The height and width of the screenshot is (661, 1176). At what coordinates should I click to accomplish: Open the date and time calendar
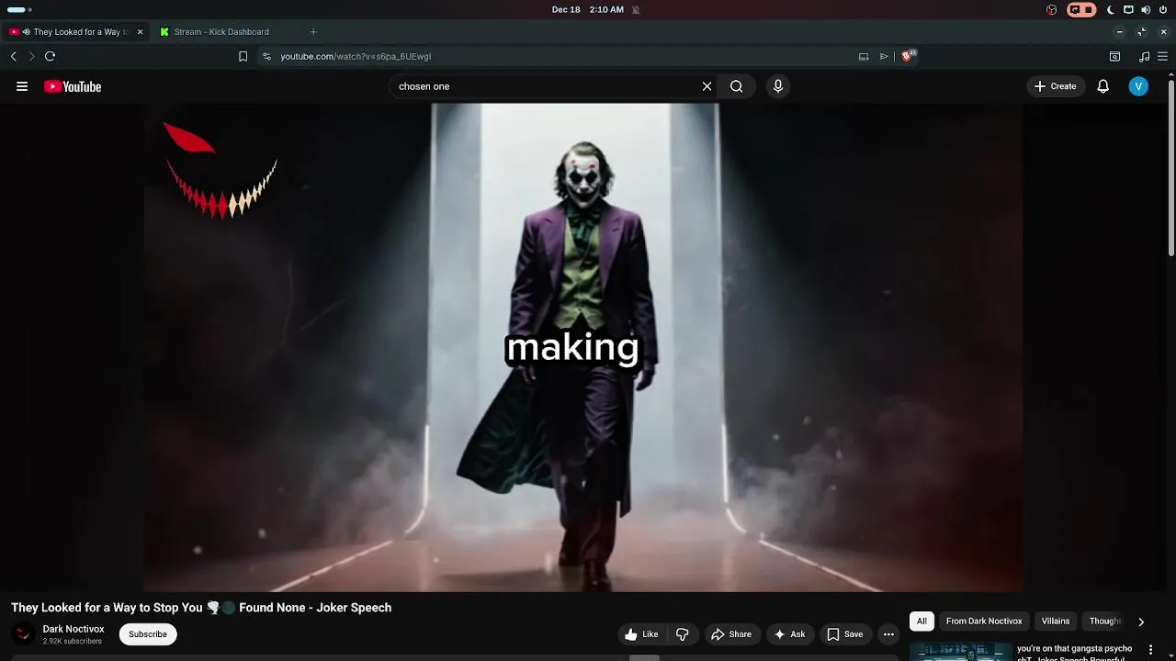588,10
